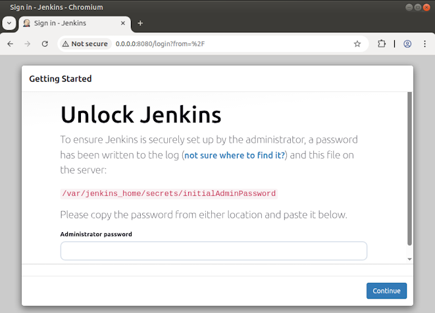The height and width of the screenshot is (313, 435).
Task: Bookmark this page with the star icon
Action: point(357,44)
